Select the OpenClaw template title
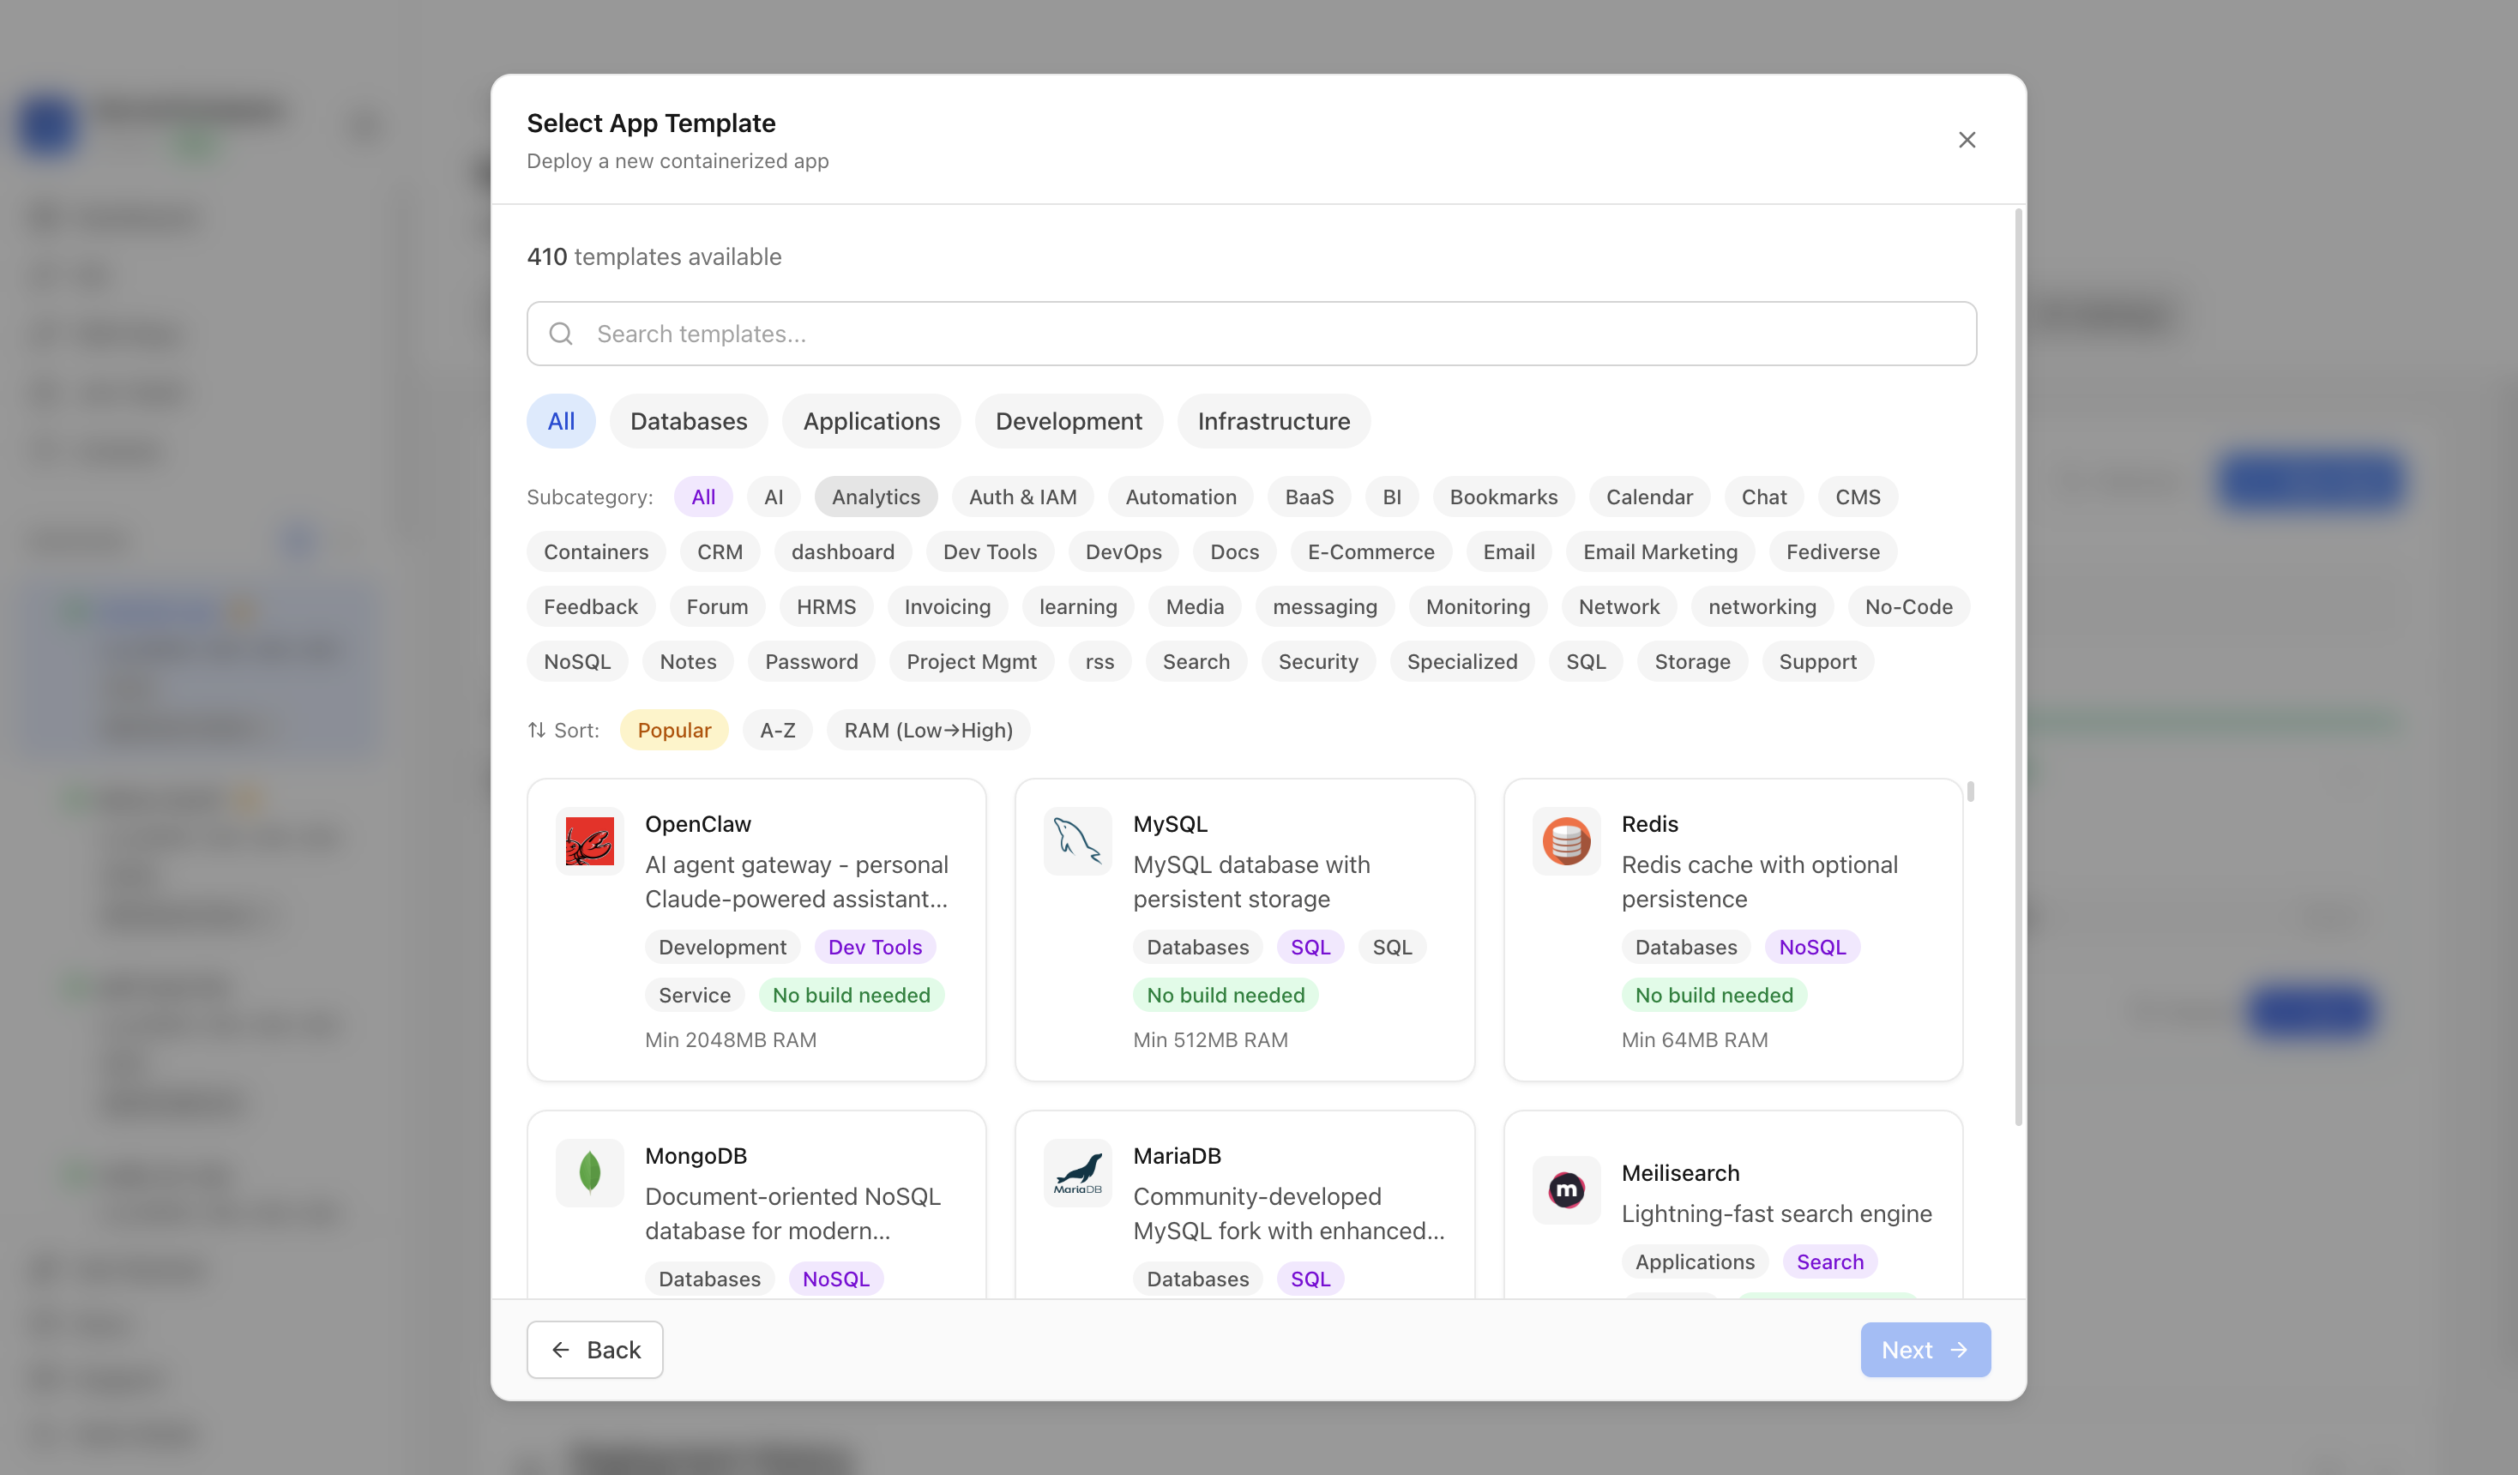 [697, 824]
